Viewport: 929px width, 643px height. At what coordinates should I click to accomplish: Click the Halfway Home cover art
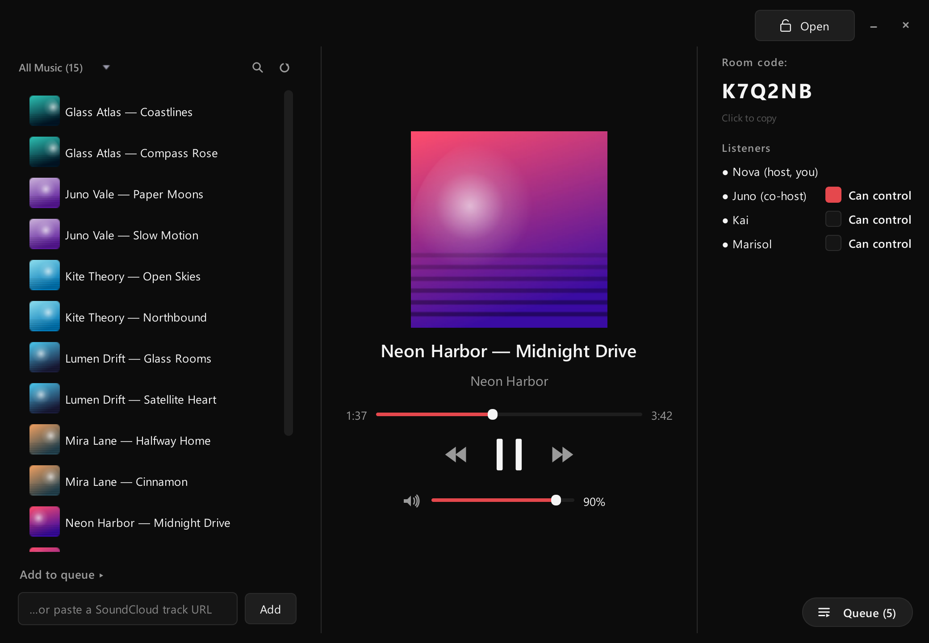[45, 439]
